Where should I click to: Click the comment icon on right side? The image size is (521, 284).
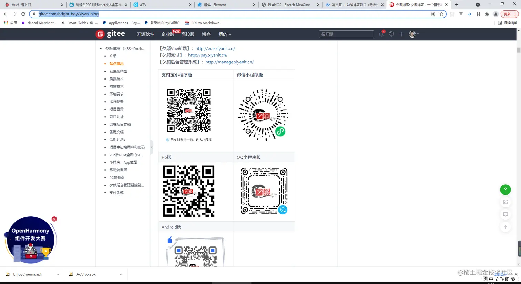505,214
